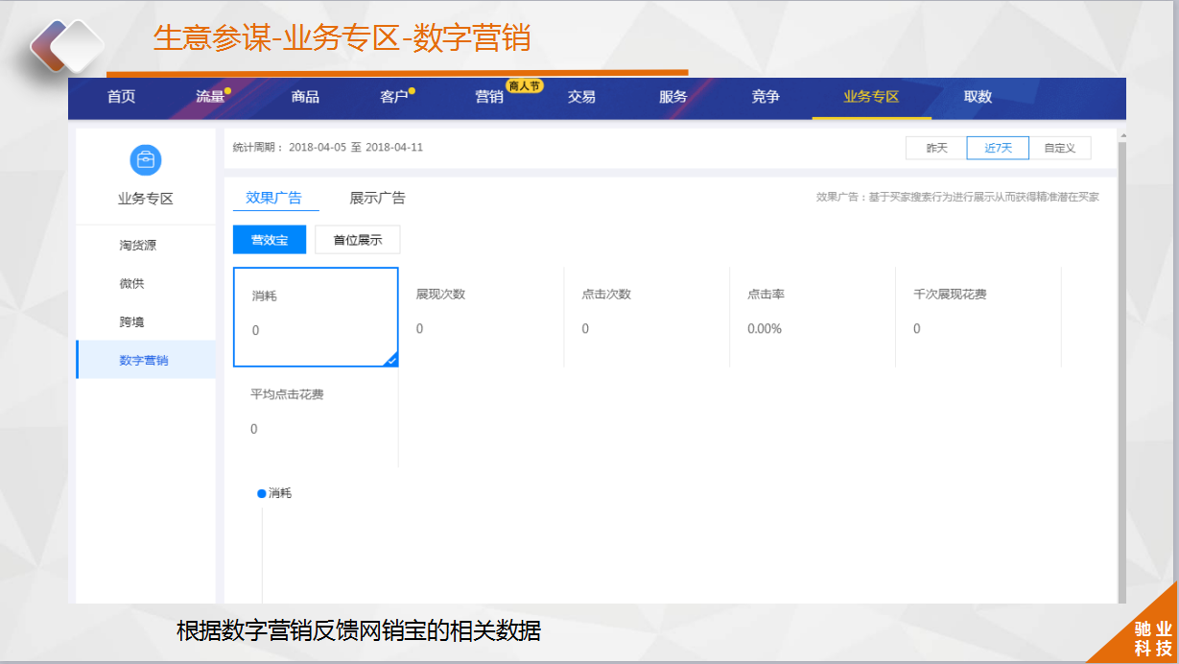Toggle the 展现次数 metric card

(x=482, y=317)
